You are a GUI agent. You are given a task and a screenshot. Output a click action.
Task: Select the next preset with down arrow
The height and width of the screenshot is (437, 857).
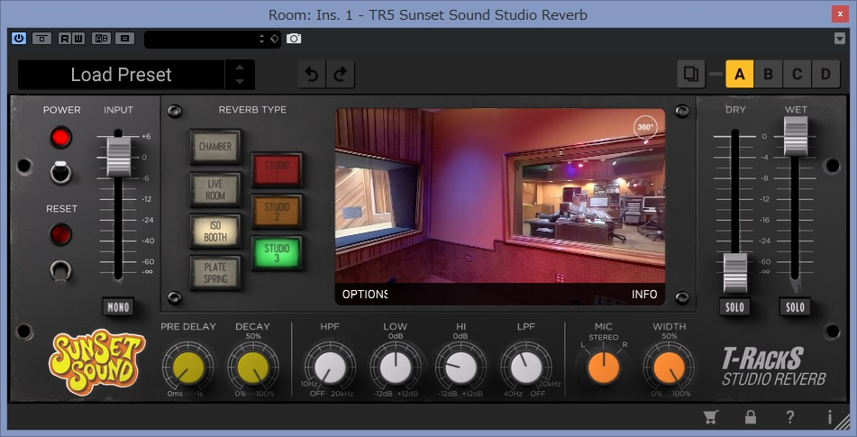click(240, 81)
